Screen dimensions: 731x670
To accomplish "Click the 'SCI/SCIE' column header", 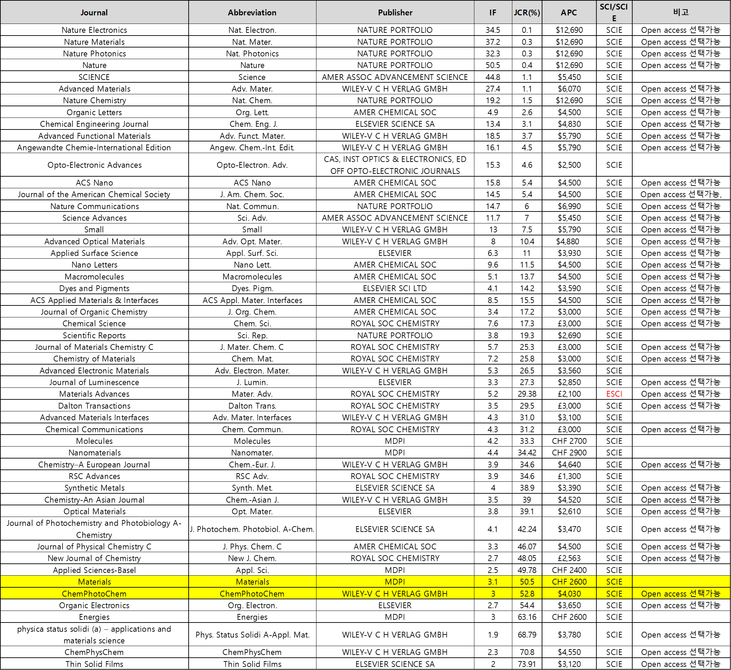I will (x=614, y=12).
